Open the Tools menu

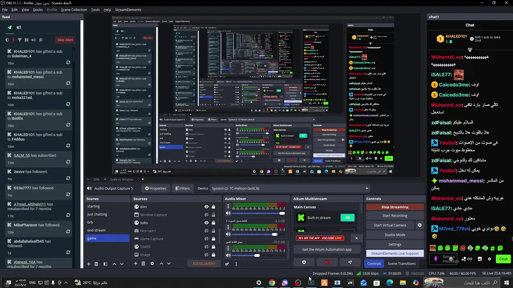click(x=95, y=10)
